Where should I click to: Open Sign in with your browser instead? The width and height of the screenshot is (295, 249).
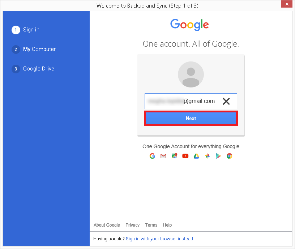click(159, 239)
